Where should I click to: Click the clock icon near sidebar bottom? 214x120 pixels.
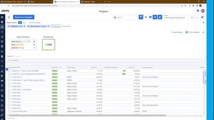pos(2,110)
